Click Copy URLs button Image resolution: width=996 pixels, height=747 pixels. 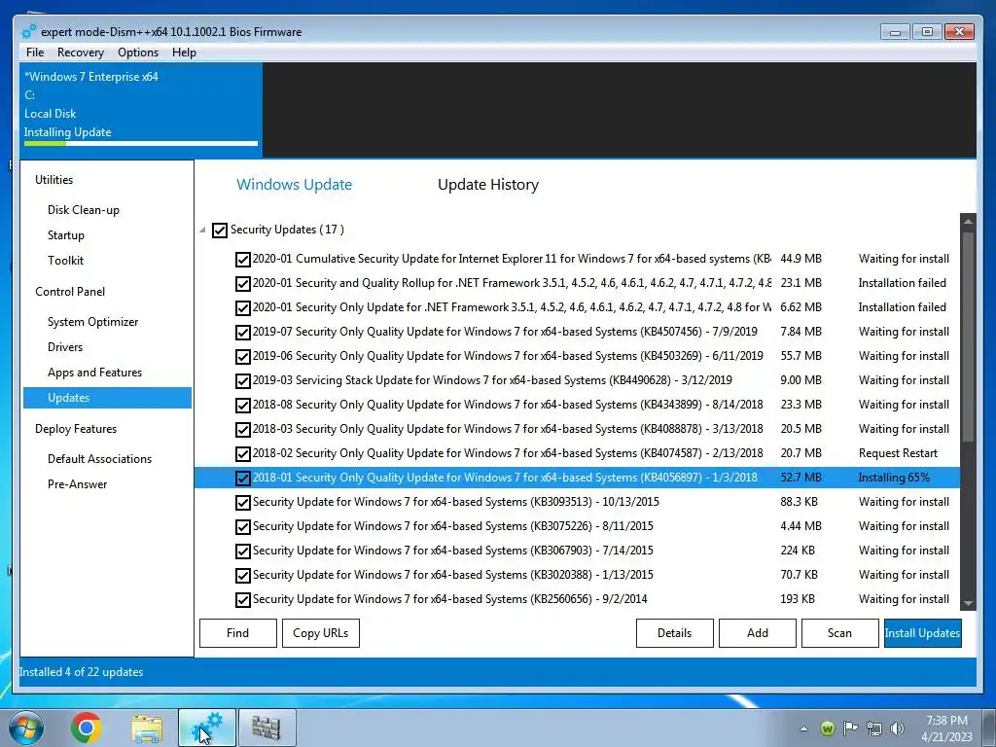321,633
